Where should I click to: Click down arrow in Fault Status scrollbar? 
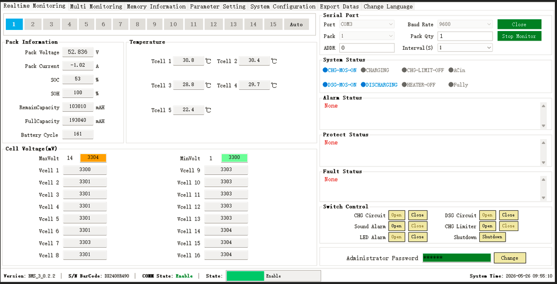[x=544, y=198]
